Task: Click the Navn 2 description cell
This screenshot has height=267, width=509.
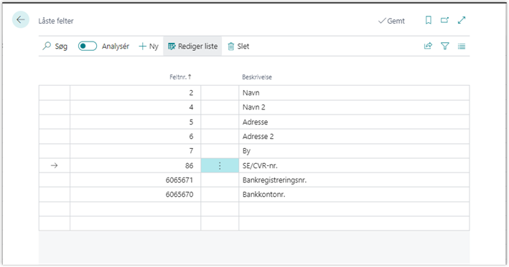Action: coord(354,107)
